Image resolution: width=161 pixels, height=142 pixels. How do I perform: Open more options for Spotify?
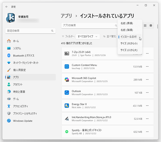pos(147,132)
